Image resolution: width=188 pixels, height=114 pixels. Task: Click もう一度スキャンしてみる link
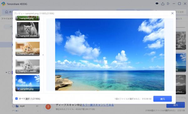tap(98, 105)
